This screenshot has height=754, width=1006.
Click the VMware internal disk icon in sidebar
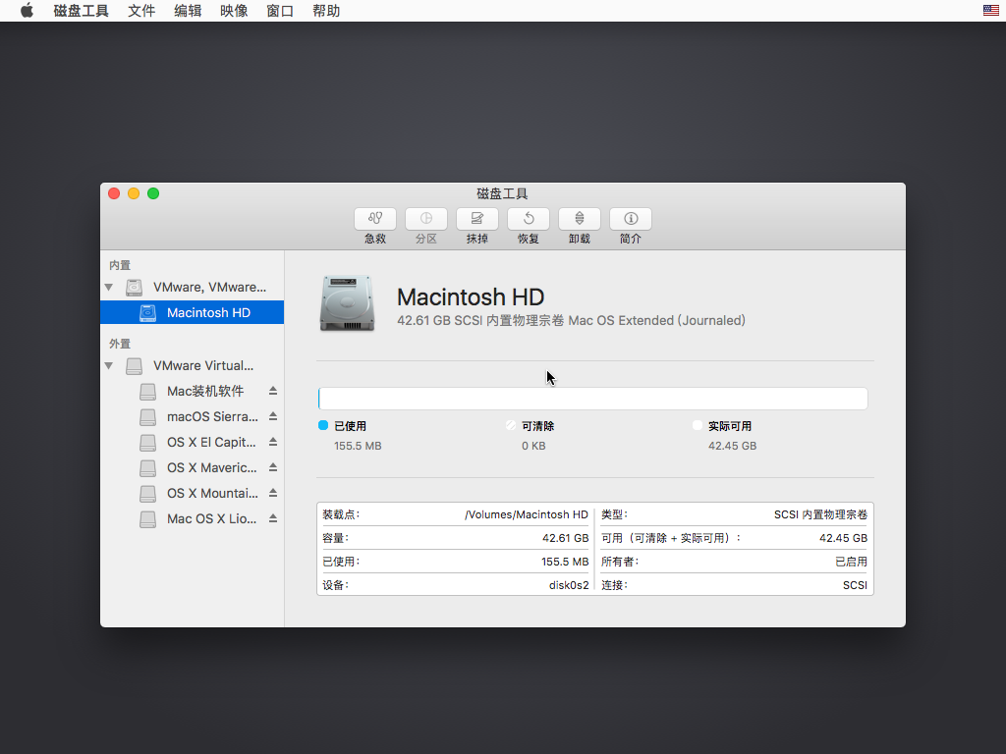pos(134,288)
